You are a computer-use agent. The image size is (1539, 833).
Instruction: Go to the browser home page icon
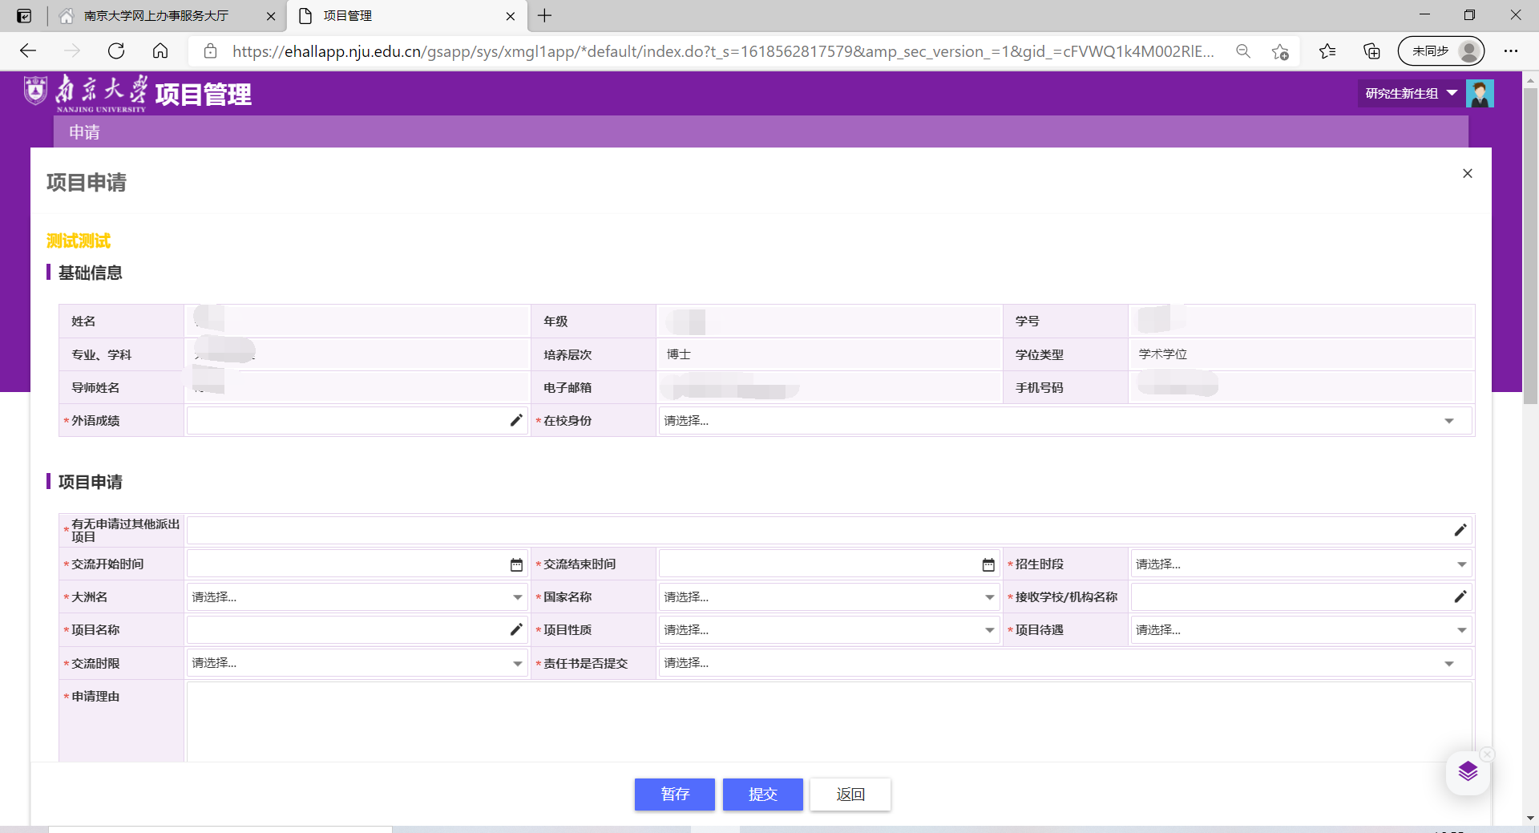(x=160, y=51)
